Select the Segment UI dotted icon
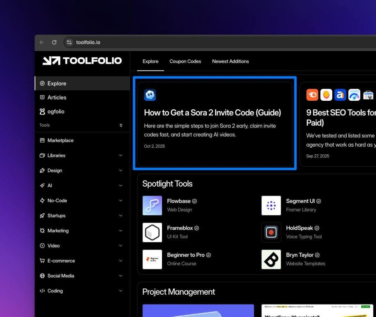Image resolution: width=376 pixels, height=317 pixels. tap(271, 205)
